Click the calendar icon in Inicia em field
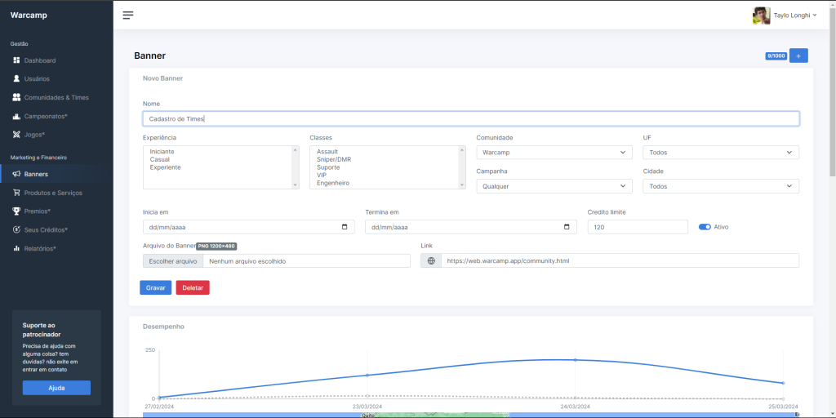The width and height of the screenshot is (836, 418). 344,227
